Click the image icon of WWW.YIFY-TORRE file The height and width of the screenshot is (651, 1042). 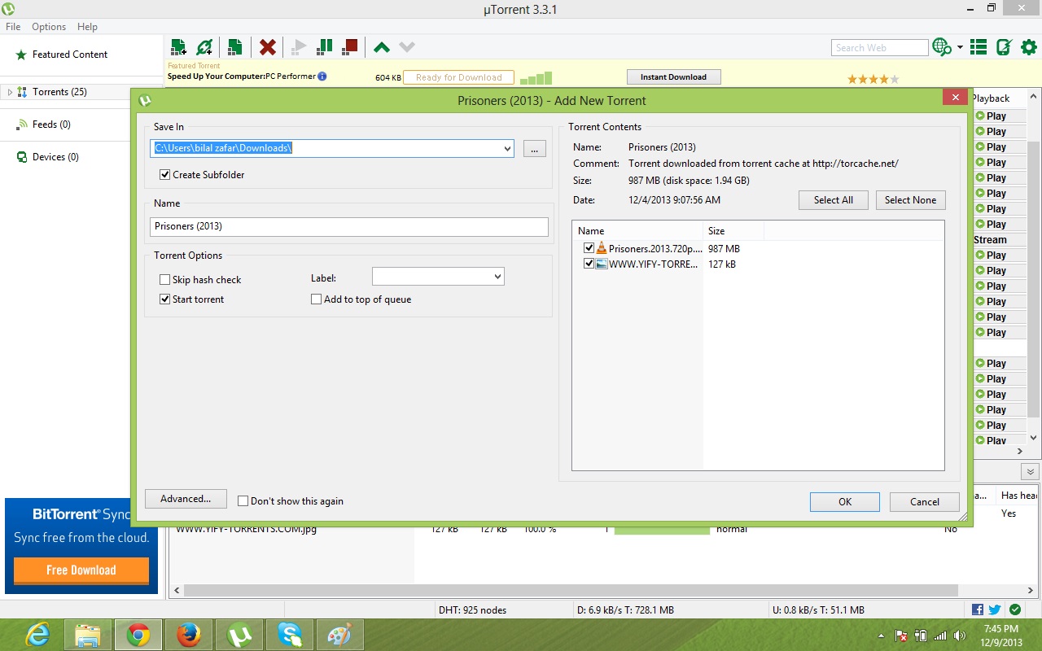[x=602, y=264]
